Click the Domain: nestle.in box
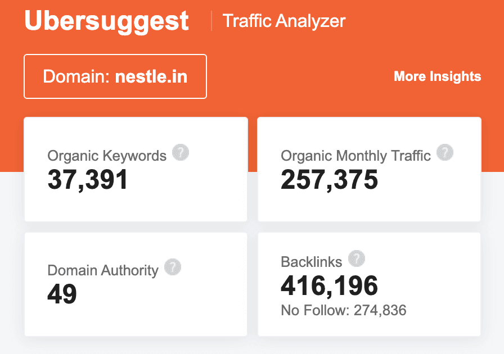 pyautogui.click(x=115, y=76)
